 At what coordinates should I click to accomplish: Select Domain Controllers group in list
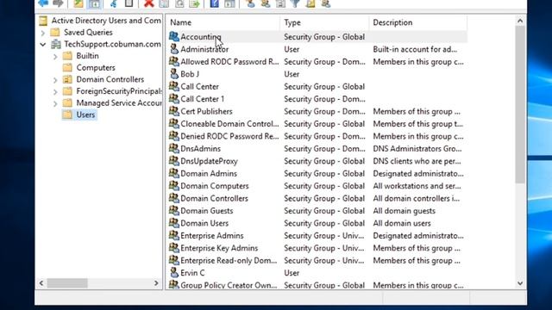(214, 198)
